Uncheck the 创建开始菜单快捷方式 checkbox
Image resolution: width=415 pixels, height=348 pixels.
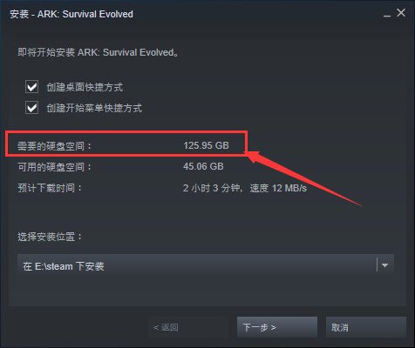coord(31,108)
